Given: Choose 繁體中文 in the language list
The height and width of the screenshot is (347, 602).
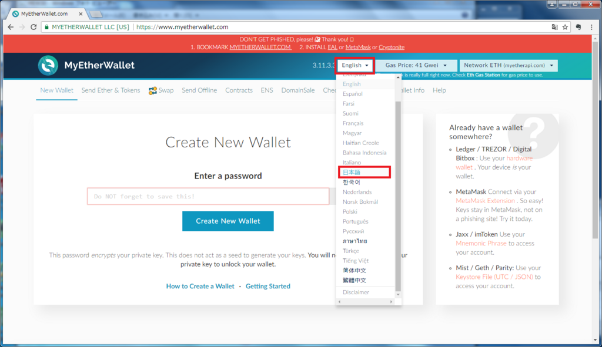Looking at the screenshot, I should 354,280.
